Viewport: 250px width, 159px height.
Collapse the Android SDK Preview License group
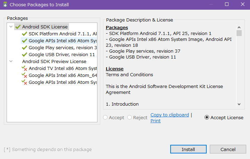coord(11,61)
